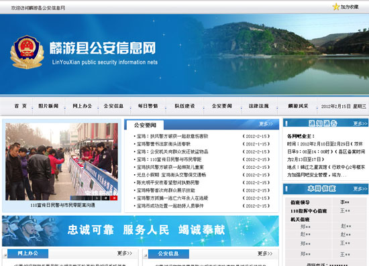369x266 pixels.
Task: Click the 通知通告 panel title
Action: point(323,123)
